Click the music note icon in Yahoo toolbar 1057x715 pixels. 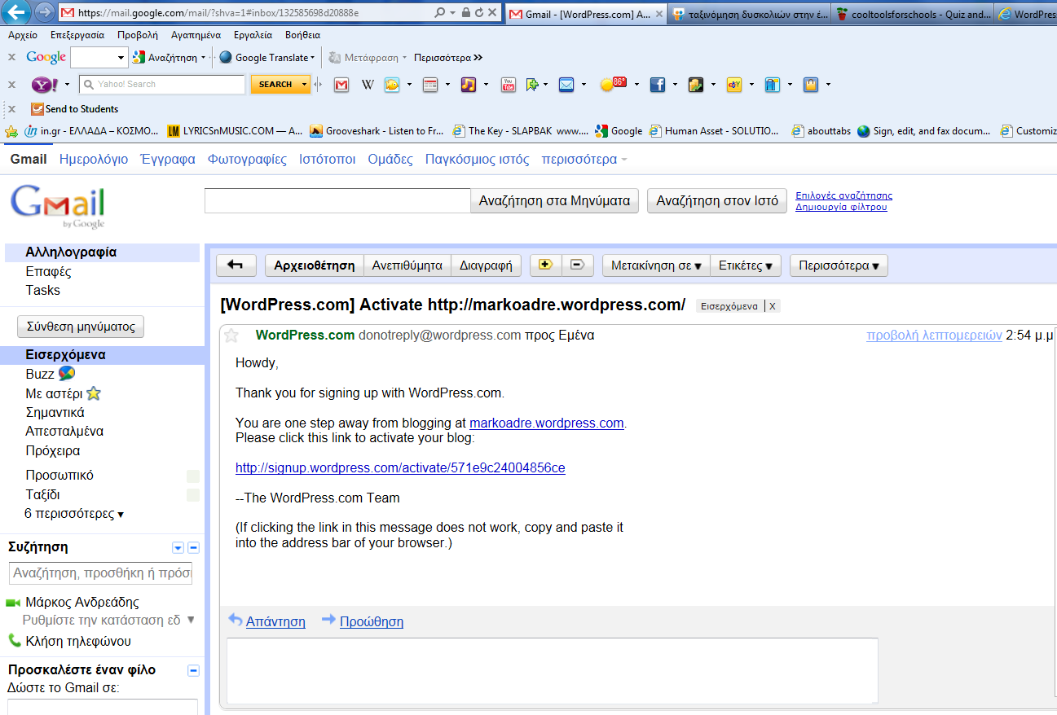[x=468, y=84]
